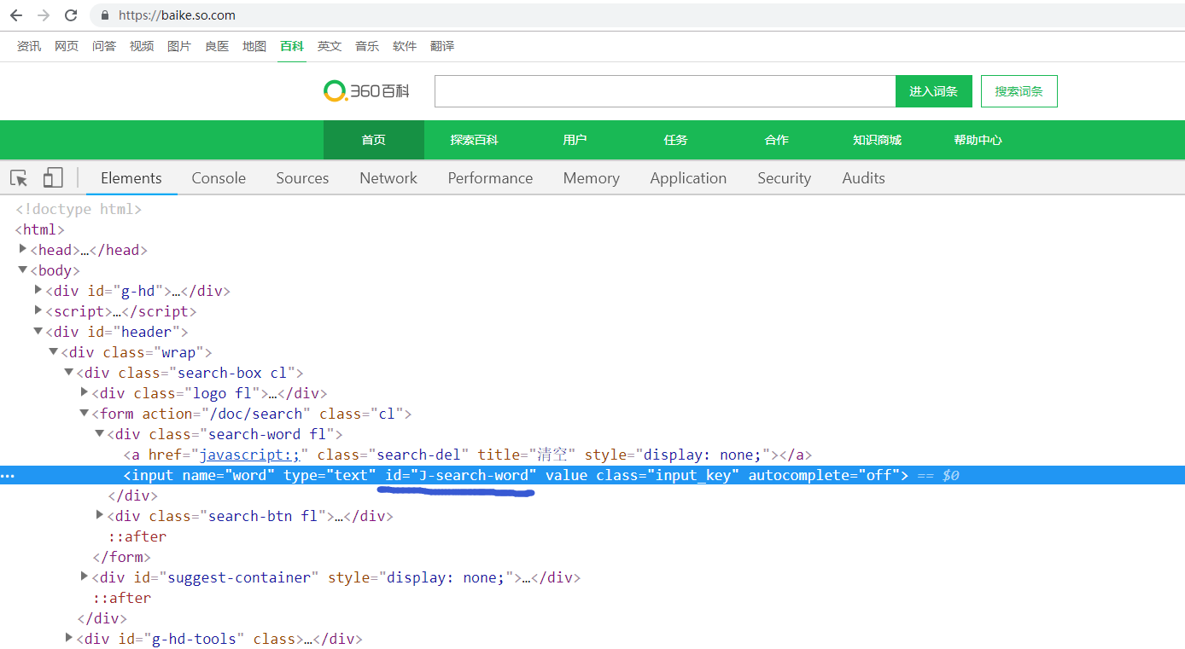The image size is (1185, 649).
Task: Open the 图片 link
Action: (x=179, y=46)
